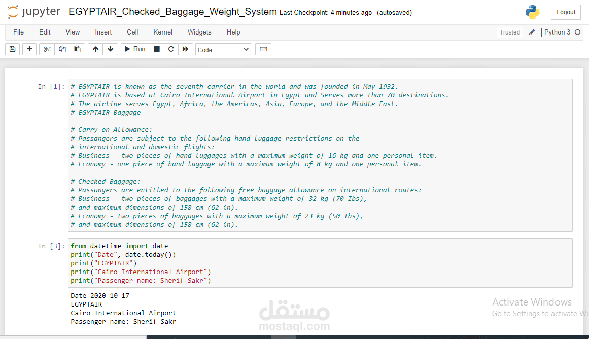
Task: Open the File menu
Action: click(x=18, y=32)
